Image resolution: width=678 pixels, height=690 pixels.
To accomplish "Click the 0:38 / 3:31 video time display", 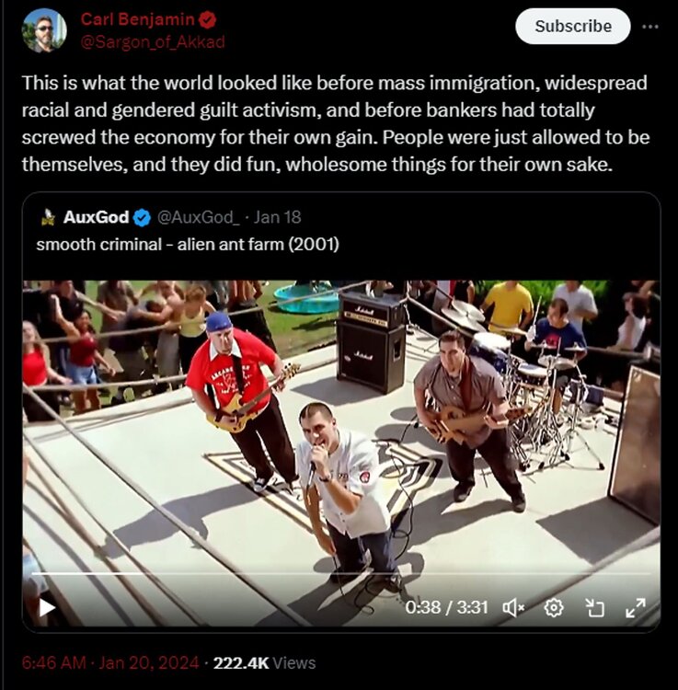I will tap(448, 607).
